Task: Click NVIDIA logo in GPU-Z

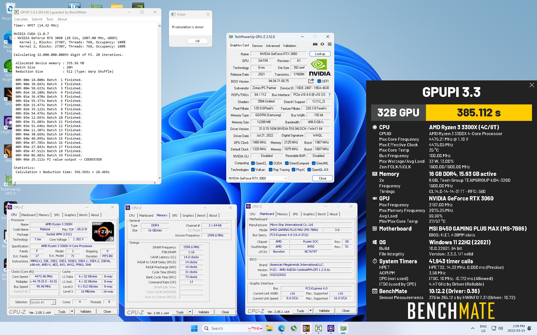Action: coord(320,68)
